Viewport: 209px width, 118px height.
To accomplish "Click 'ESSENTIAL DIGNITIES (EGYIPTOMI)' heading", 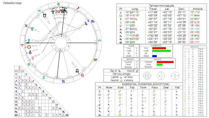I will click(146, 84).
